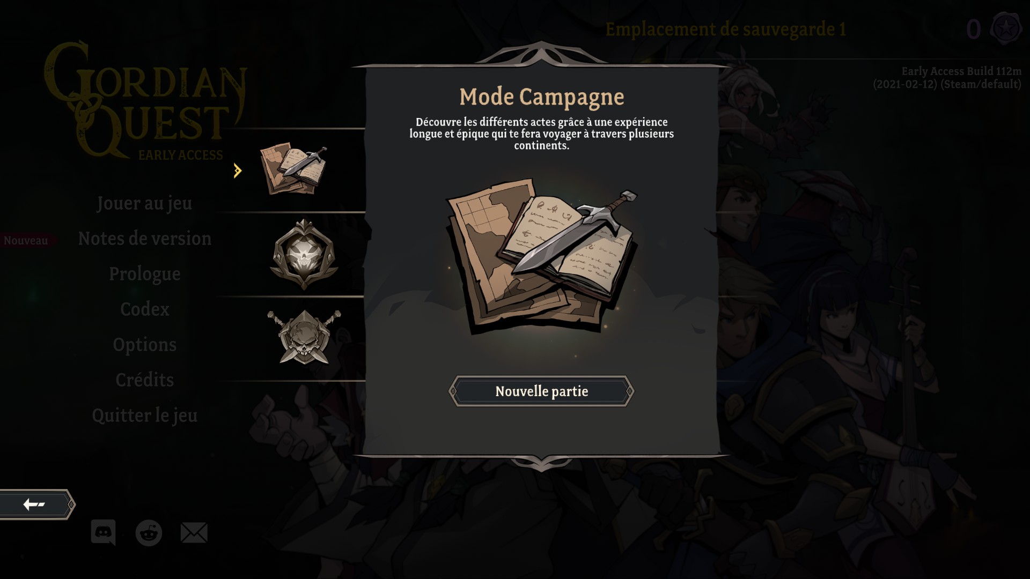
Task: Select Quitter le jeu
Action: click(145, 415)
